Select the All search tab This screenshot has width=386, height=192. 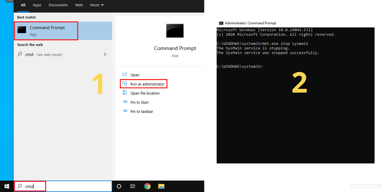(x=23, y=5)
